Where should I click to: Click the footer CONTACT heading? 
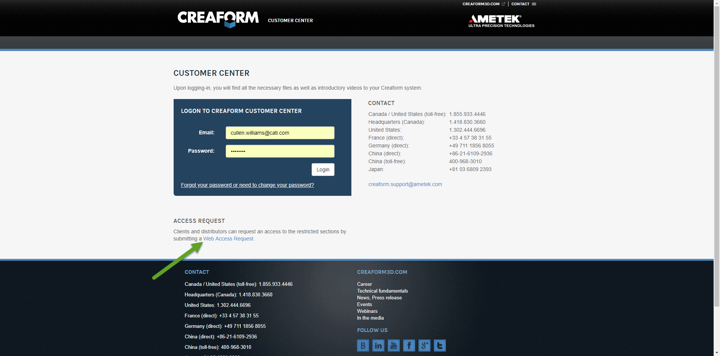tap(197, 272)
